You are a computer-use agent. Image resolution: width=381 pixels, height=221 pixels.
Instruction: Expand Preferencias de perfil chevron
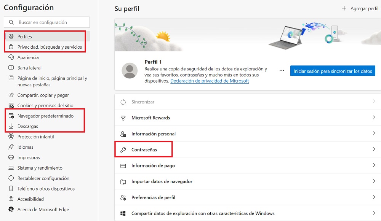click(374, 197)
